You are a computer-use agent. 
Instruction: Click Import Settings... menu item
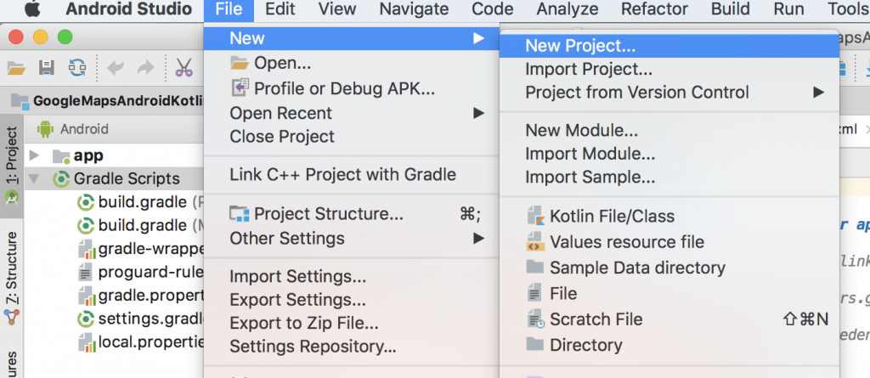[351, 276]
